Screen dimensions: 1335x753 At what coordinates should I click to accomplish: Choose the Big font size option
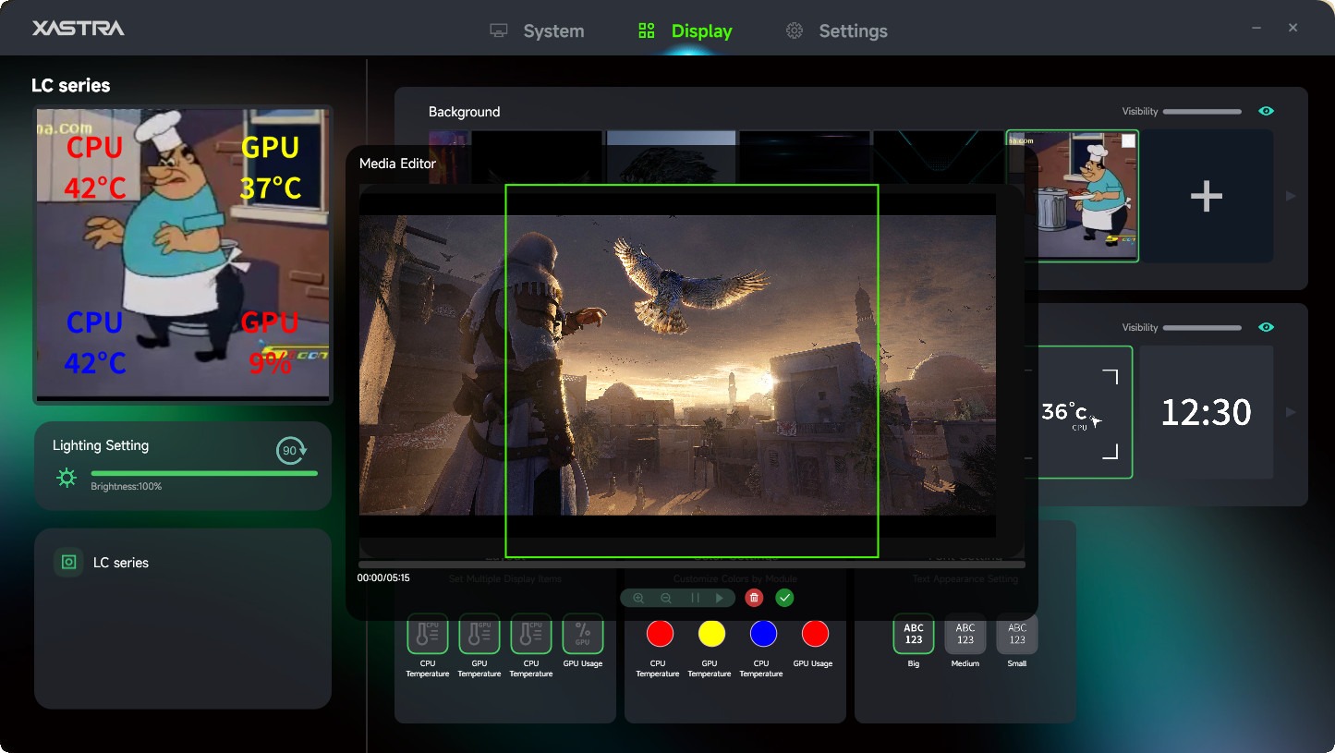[914, 634]
